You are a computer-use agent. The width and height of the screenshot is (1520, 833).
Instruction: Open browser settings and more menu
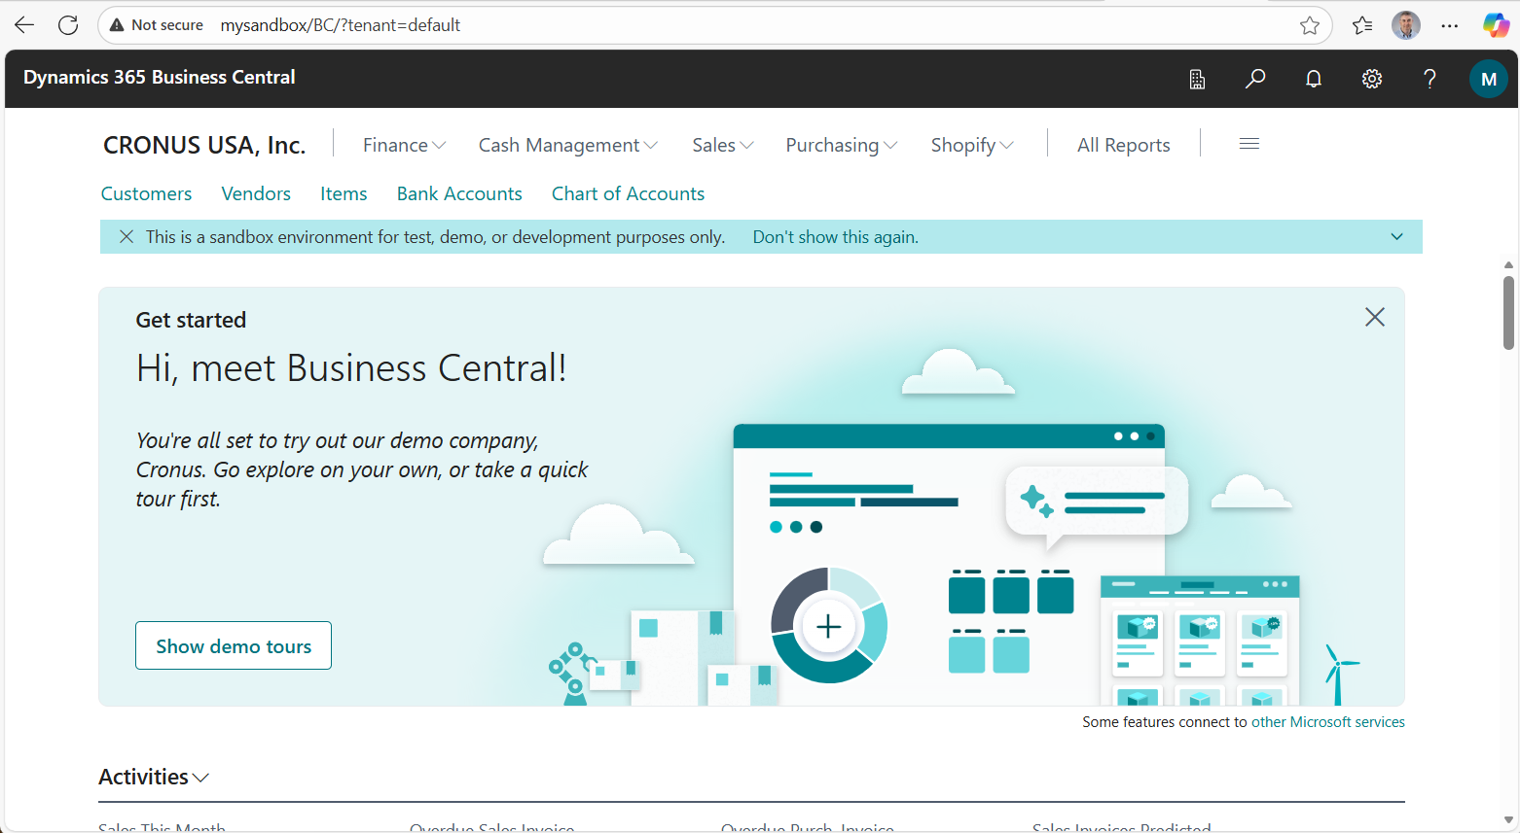[x=1450, y=25]
